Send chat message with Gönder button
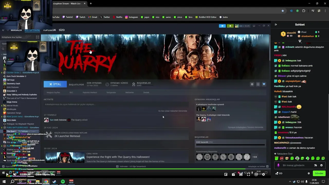Screen dimensions: 329x185 (x=319, y=173)
